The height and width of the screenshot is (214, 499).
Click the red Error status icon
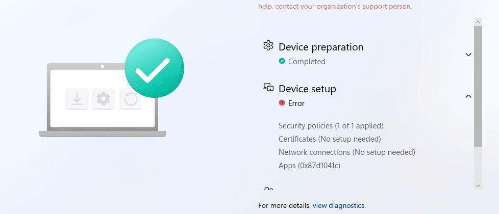coord(282,103)
